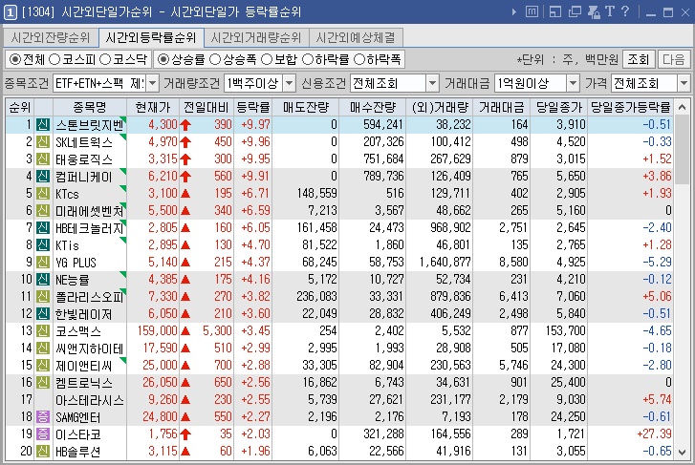This screenshot has width=695, height=465.
Task: Click the vertical scrollbar thumb
Action: point(683,149)
